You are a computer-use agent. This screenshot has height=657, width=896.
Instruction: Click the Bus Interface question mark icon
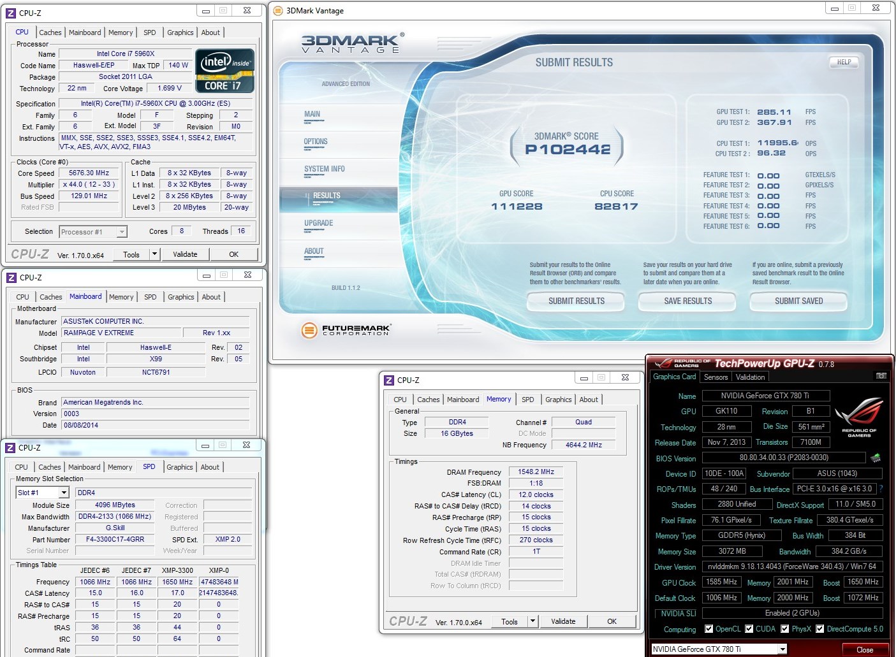pos(881,489)
